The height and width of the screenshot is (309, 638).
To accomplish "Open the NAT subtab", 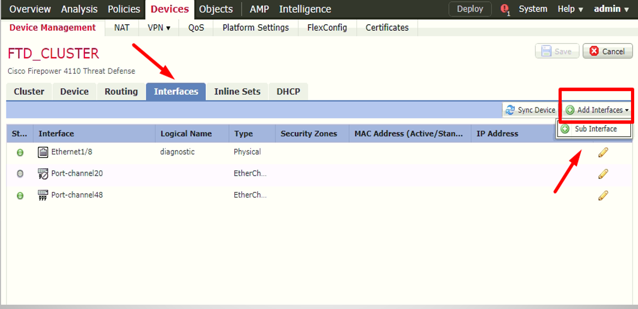I will pos(122,28).
